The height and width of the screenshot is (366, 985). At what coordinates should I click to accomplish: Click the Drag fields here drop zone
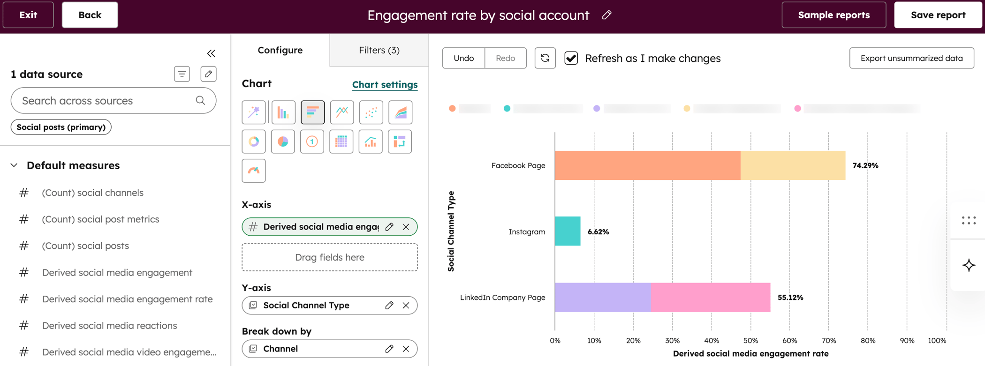[x=330, y=257]
